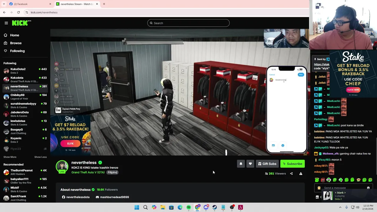Open sunshinemelodyyy channel in Following list
The image size is (377, 212).
coord(25,105)
